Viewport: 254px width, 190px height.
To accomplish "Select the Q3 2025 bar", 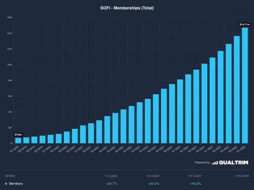I will 229,94.
